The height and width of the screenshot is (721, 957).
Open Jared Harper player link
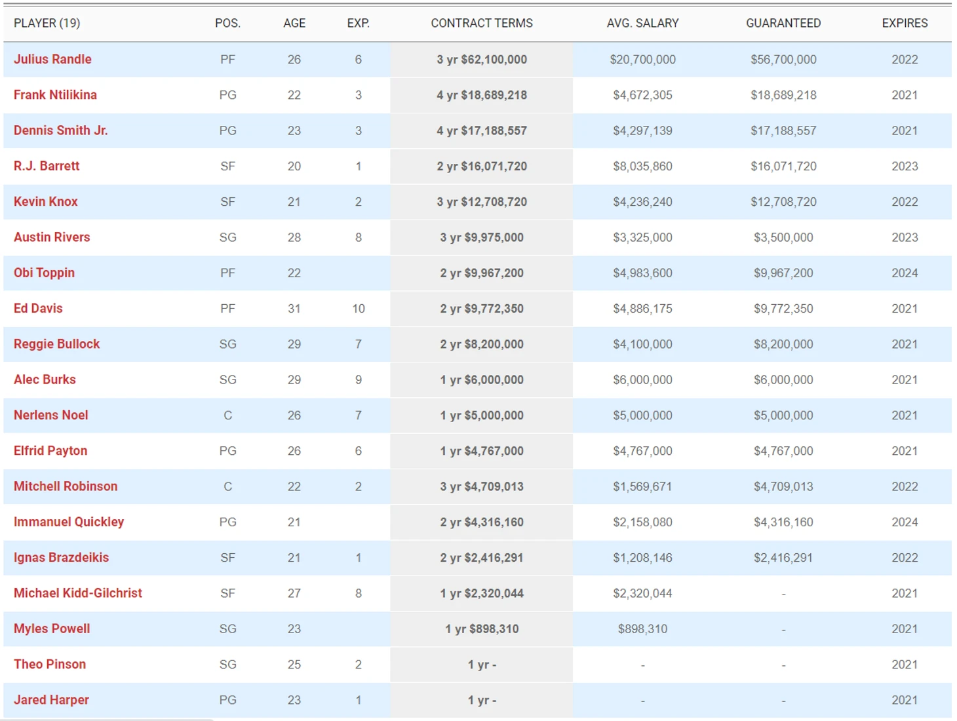pyautogui.click(x=51, y=699)
